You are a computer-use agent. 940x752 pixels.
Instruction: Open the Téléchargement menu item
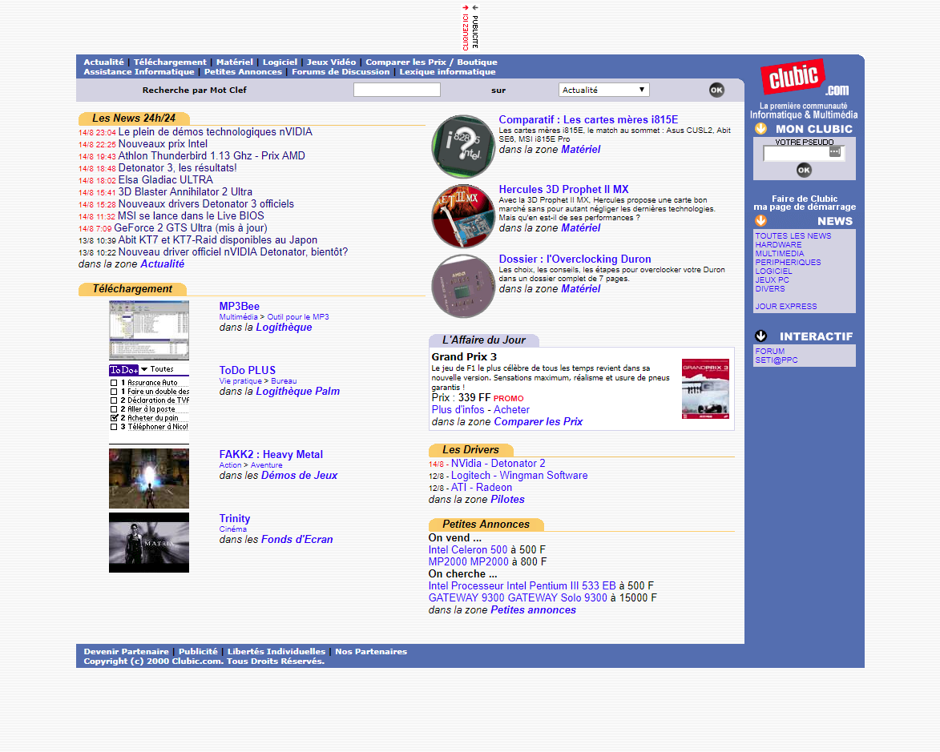tap(170, 62)
